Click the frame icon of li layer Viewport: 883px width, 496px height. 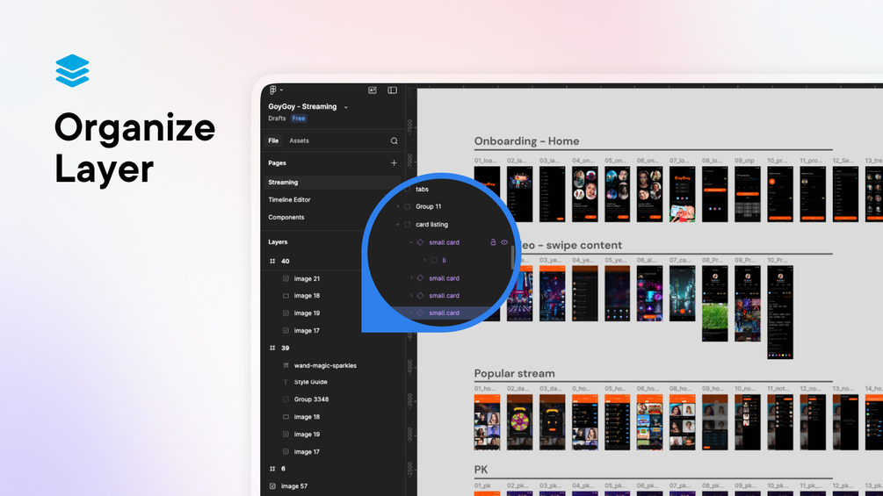[x=434, y=261]
